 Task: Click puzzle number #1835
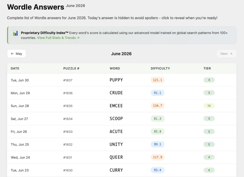(68, 106)
